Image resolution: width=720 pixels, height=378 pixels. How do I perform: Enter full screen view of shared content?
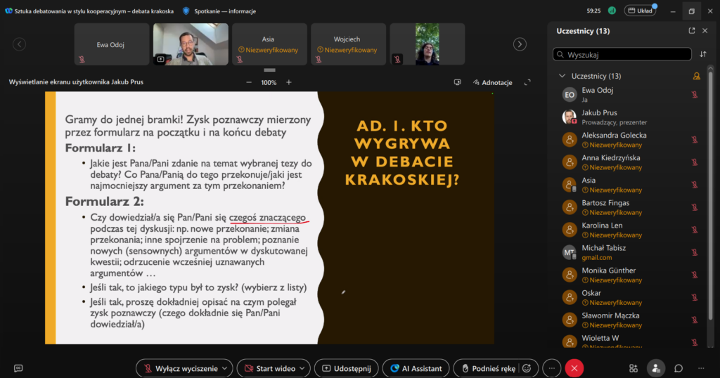click(527, 83)
